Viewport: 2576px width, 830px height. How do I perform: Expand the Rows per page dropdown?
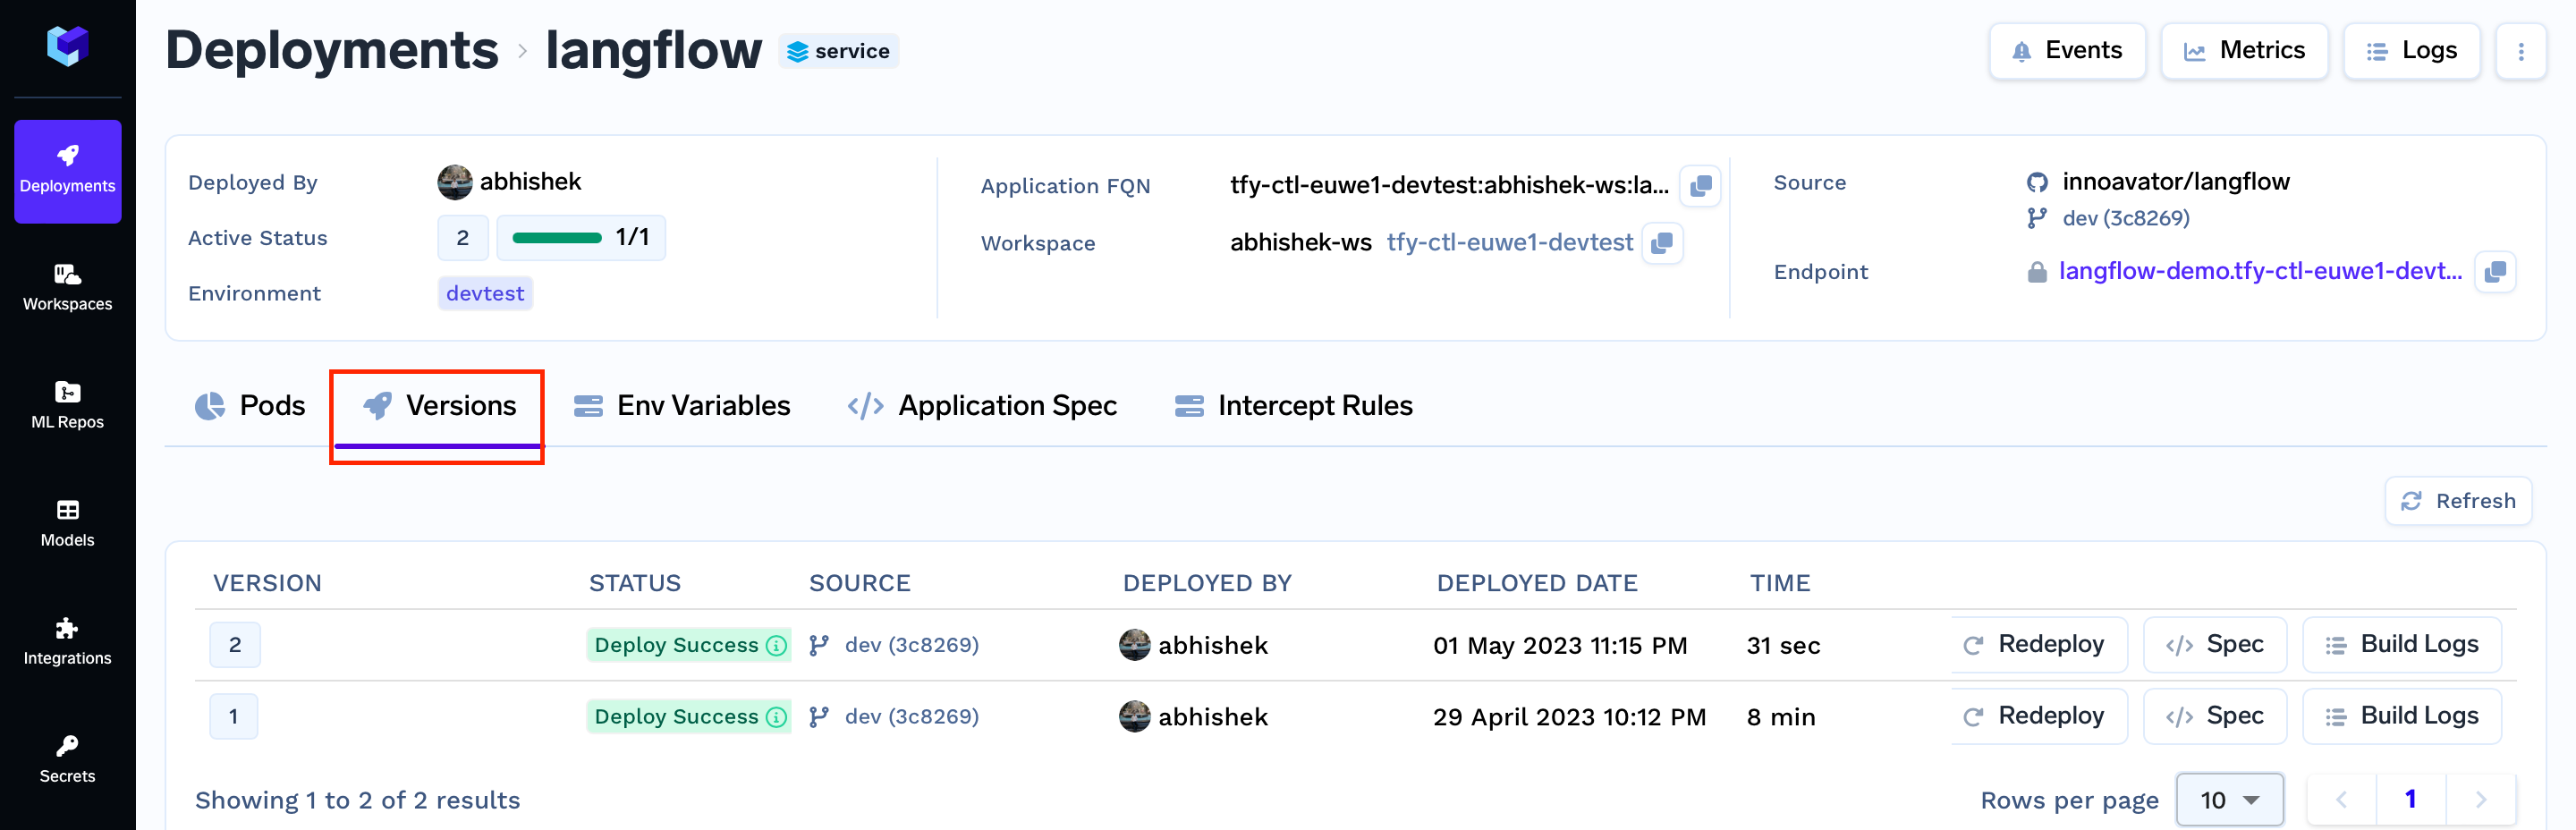point(2229,800)
